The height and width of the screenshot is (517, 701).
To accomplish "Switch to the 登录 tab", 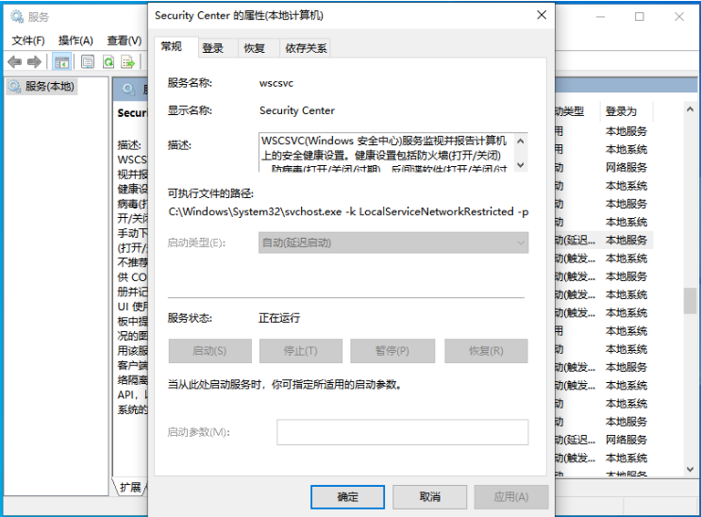I will (x=213, y=48).
